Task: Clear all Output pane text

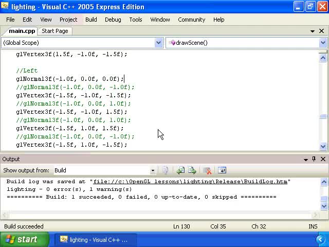Action: (207, 170)
